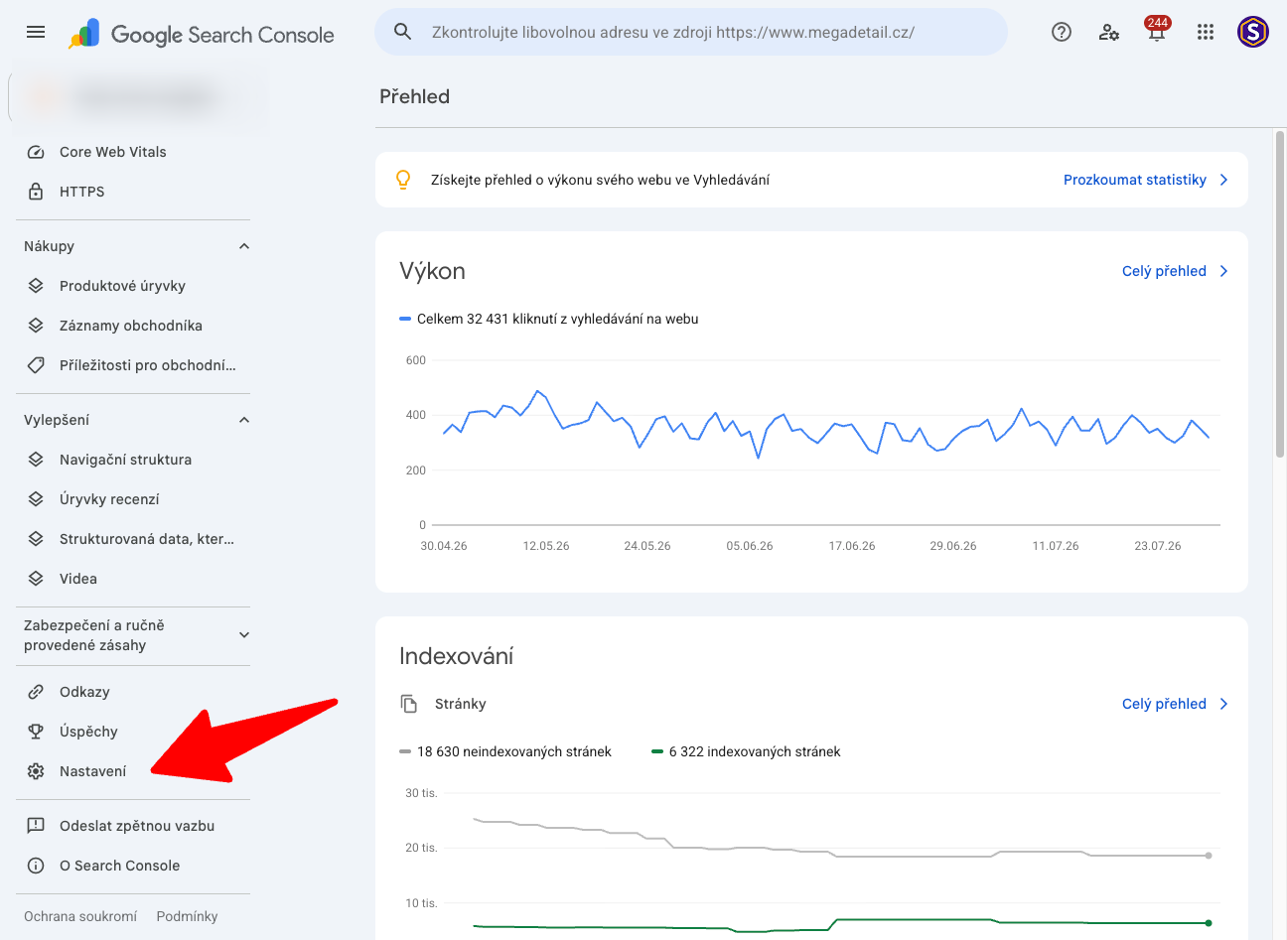Click the Stránky label under Indexování
The height and width of the screenshot is (940, 1287).
point(461,704)
